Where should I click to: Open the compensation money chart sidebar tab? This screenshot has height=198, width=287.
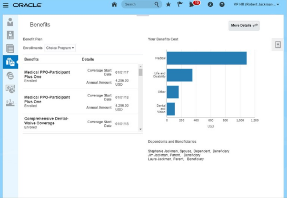click(10, 89)
